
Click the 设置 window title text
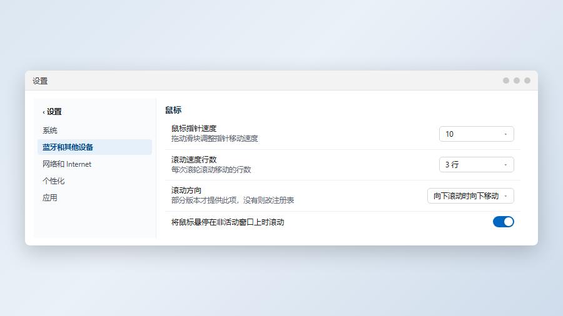pos(40,81)
